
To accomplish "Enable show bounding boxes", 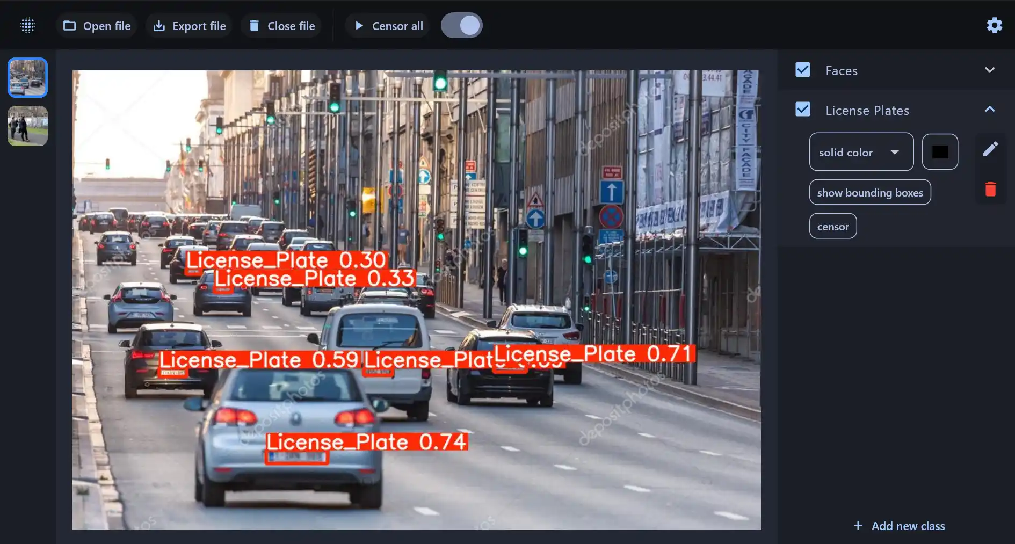I will coord(870,192).
